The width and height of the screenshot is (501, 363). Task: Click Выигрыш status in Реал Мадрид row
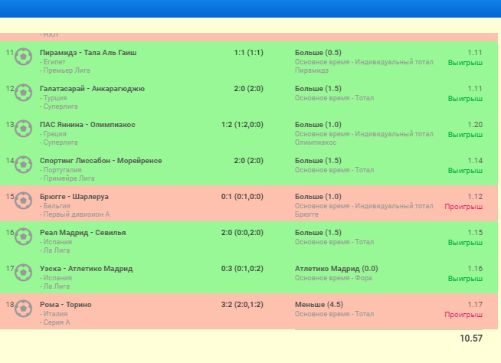click(465, 243)
